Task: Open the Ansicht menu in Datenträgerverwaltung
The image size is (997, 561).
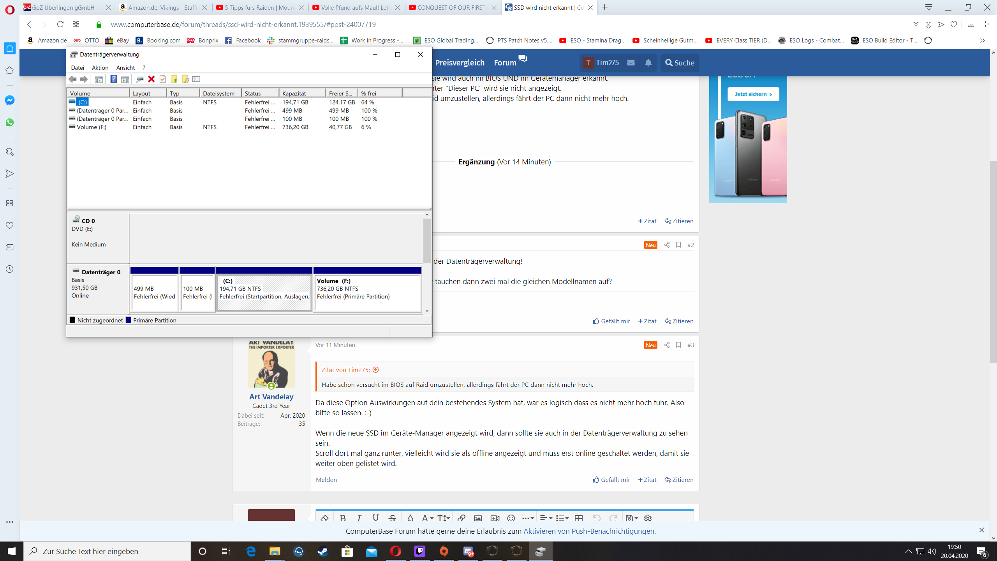Action: tap(125, 67)
